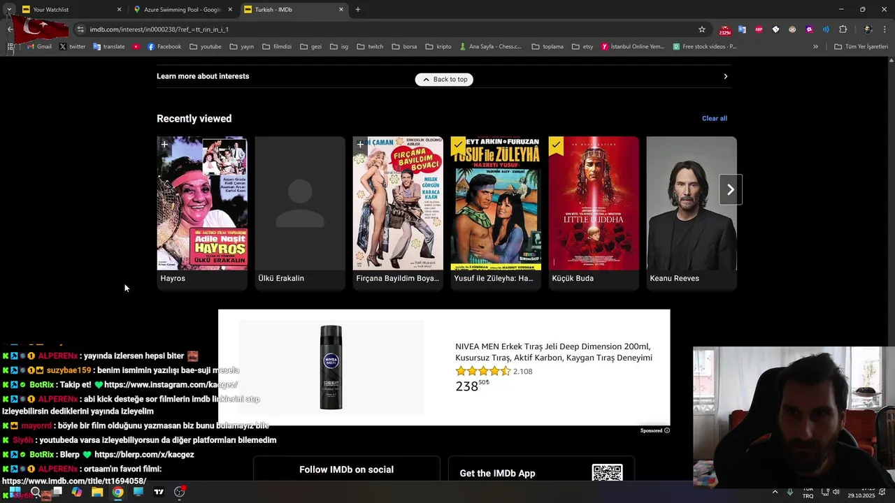
Task: Show hidden system tray icons chevron
Action: [x=775, y=492]
